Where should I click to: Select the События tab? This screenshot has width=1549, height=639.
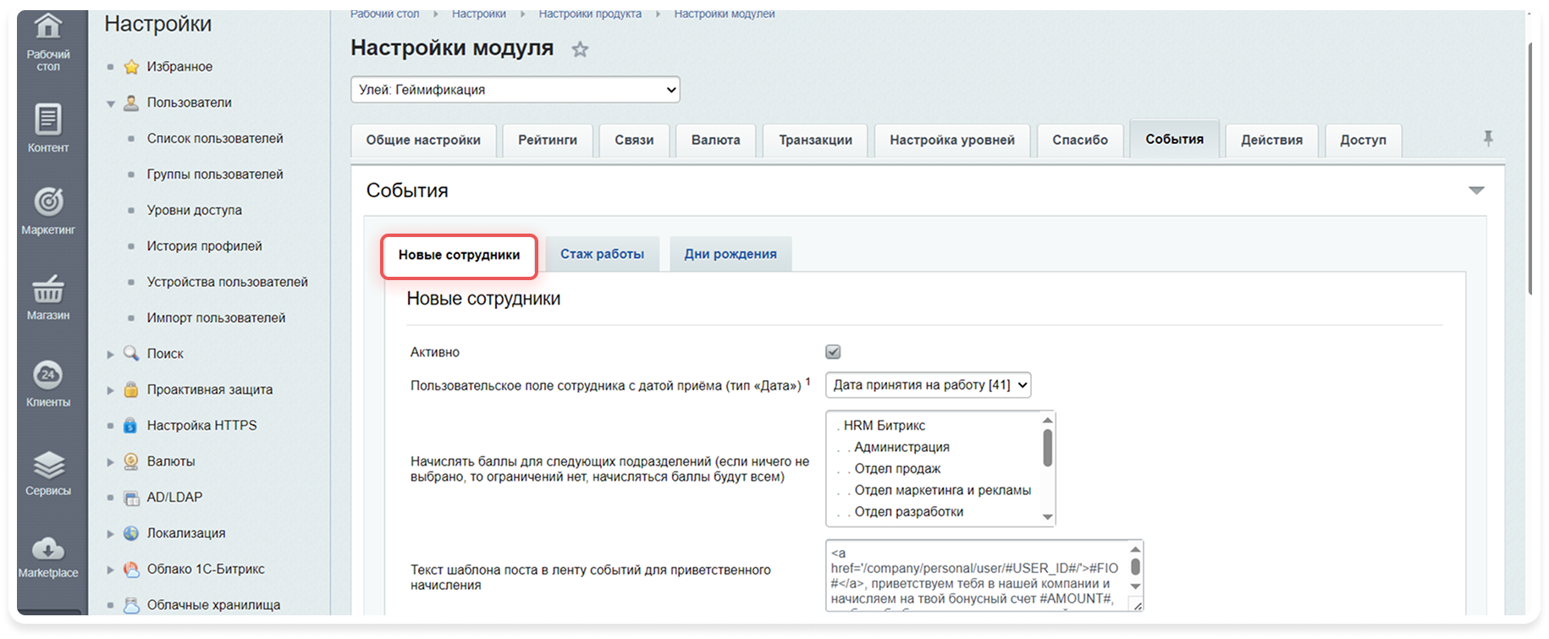point(1174,140)
